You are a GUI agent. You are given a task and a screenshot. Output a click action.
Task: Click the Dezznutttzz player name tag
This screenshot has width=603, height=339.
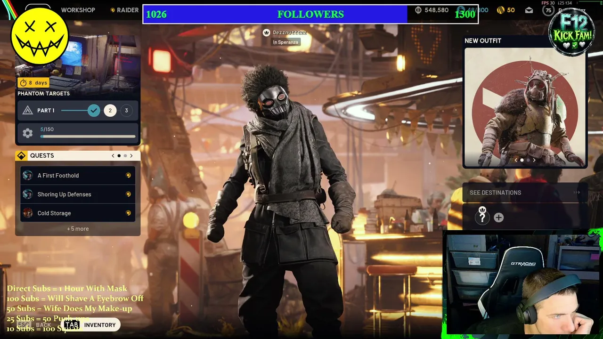(x=290, y=32)
